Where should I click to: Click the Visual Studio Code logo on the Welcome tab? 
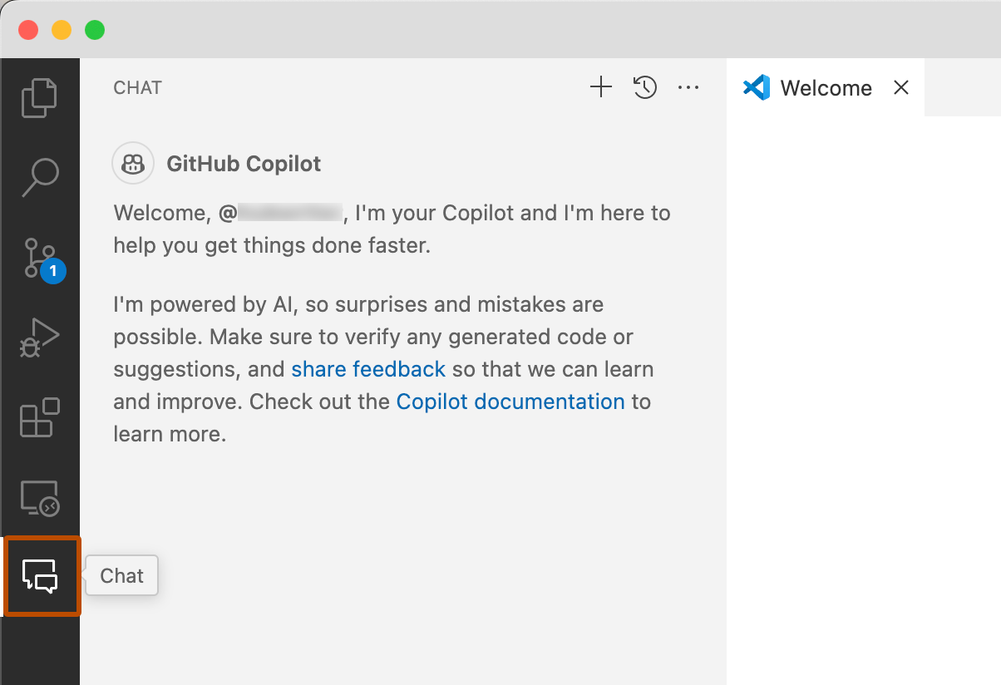[757, 87]
